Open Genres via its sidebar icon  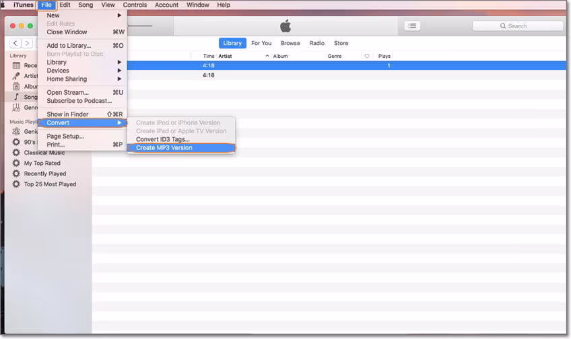pyautogui.click(x=16, y=108)
